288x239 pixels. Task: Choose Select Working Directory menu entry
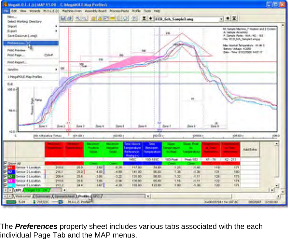31,21
